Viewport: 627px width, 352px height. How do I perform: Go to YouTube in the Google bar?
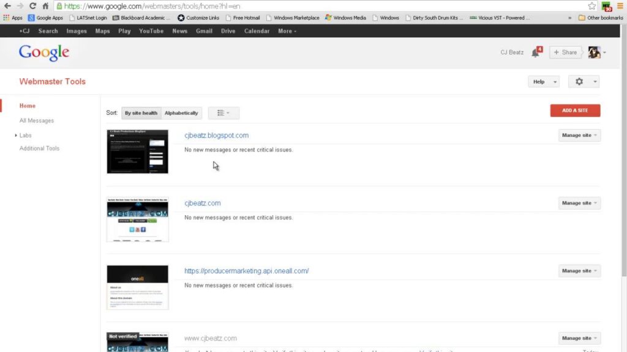151,31
